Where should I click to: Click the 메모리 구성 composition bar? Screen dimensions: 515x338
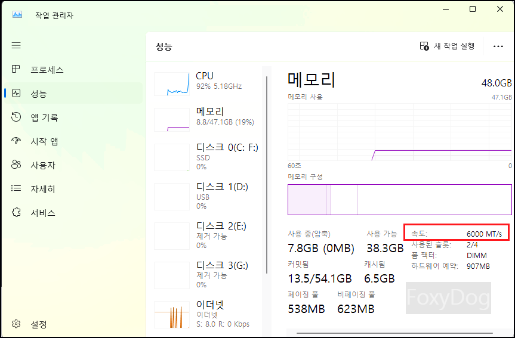tap(400, 200)
